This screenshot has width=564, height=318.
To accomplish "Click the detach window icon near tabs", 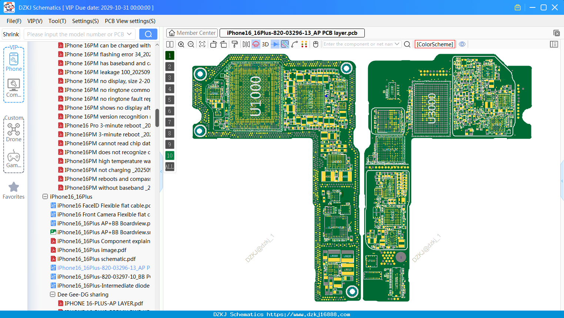I will click(556, 33).
